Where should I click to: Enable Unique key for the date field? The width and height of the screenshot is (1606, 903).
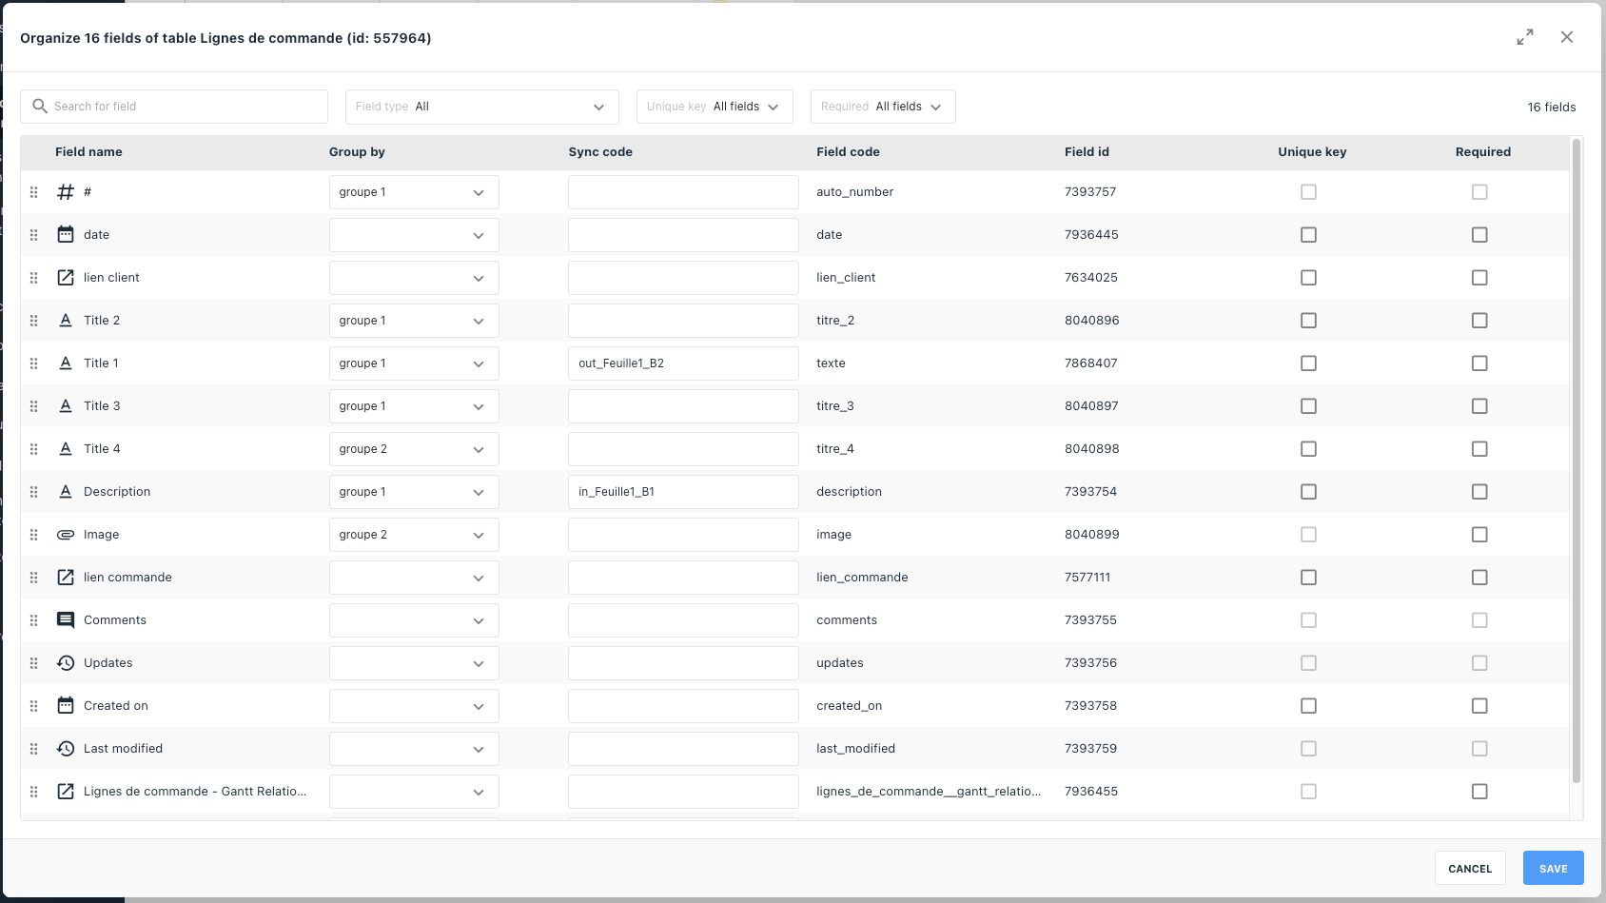[1308, 234]
